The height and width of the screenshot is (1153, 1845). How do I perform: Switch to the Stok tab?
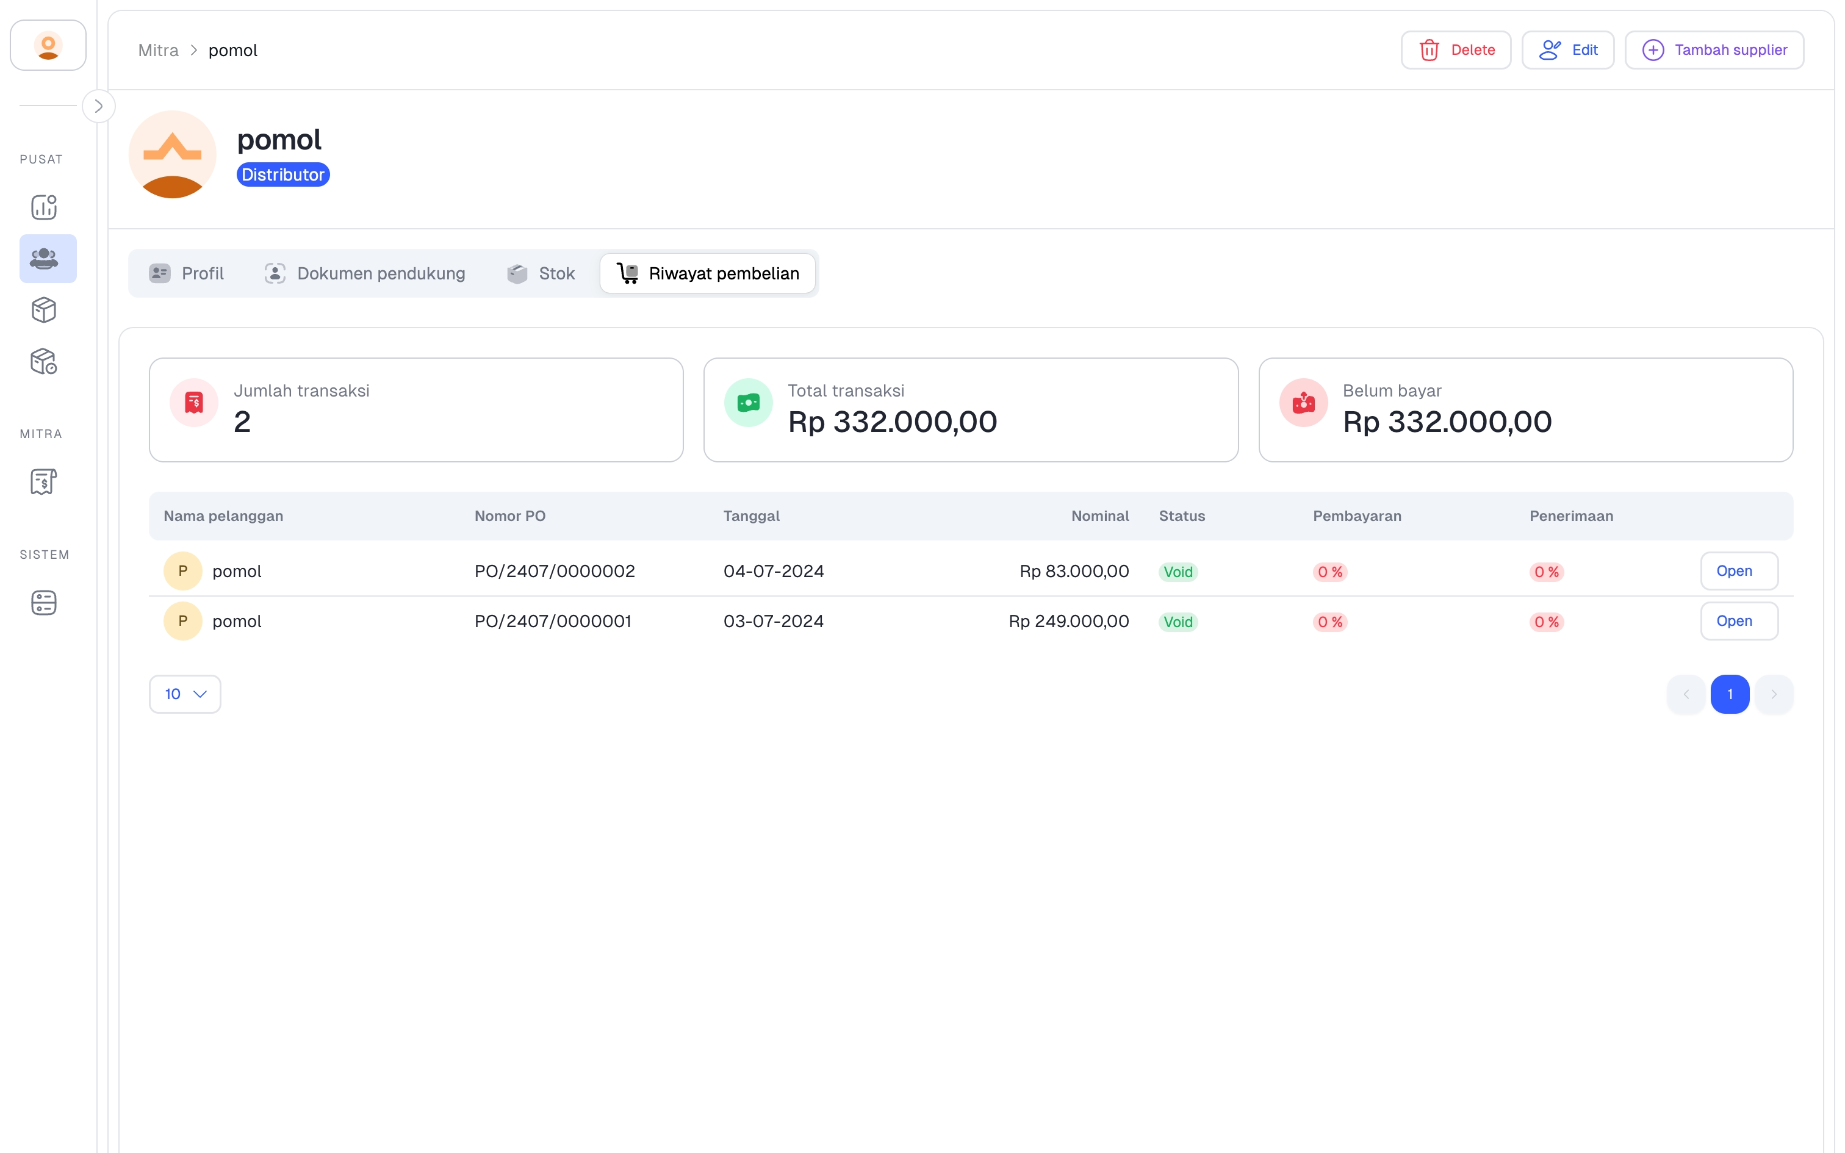(541, 273)
